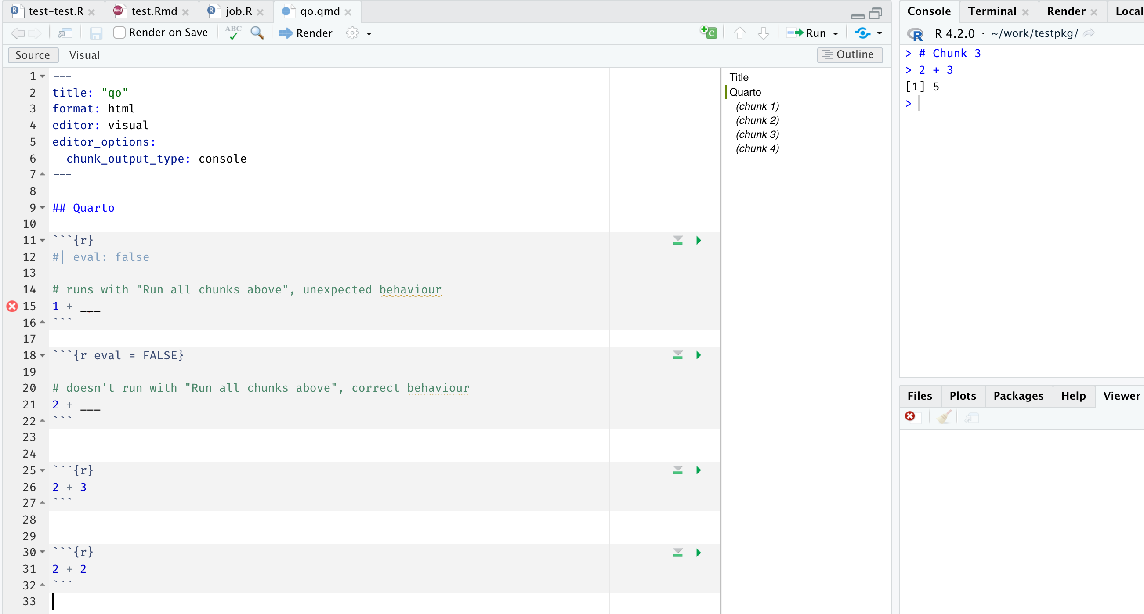Open find and replace in the editor
The image size is (1144, 614).
tap(257, 33)
